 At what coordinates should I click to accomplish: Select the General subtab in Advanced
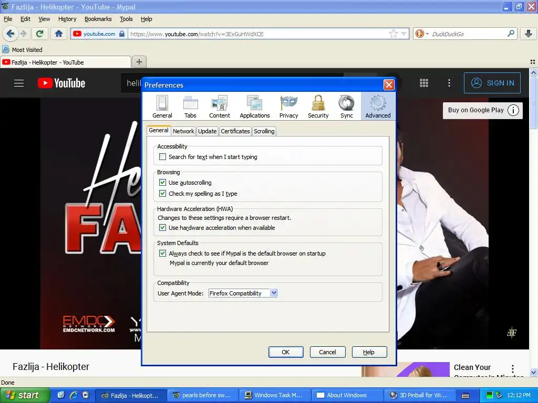159,130
